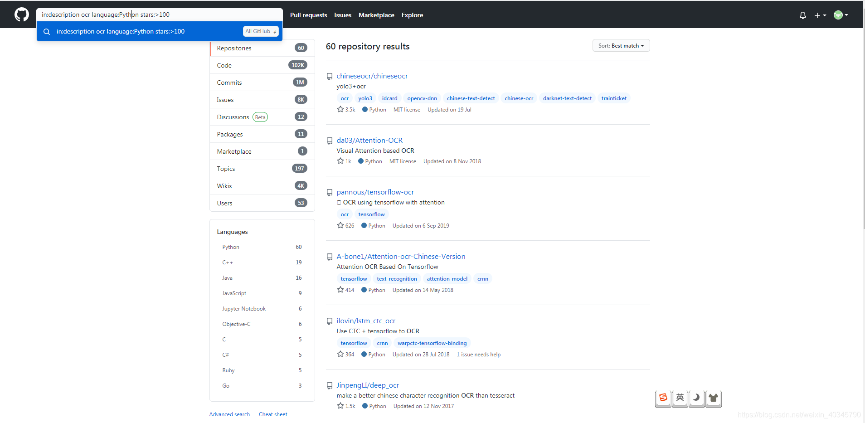The height and width of the screenshot is (423, 865).
Task: Select the Topics results filter
Action: click(x=262, y=169)
